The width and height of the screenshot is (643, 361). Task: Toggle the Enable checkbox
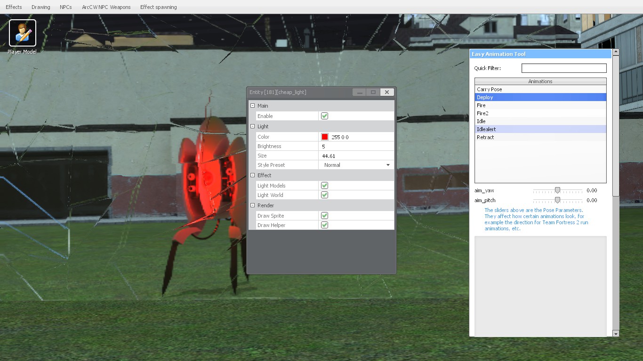324,116
